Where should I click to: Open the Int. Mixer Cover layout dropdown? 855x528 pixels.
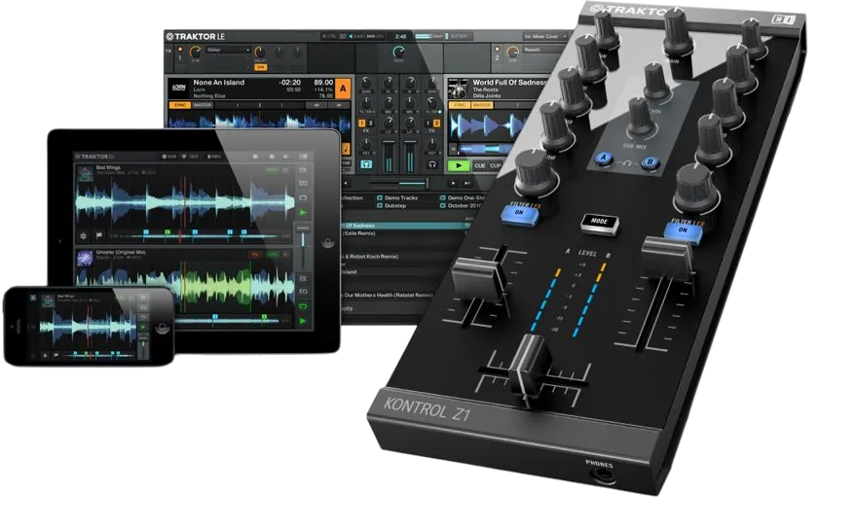coord(544,37)
